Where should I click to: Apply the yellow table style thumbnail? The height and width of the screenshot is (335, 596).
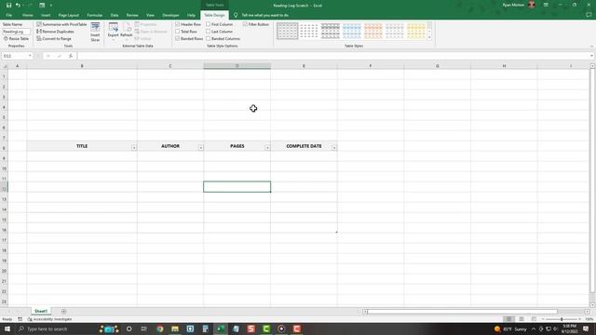[x=416, y=31]
